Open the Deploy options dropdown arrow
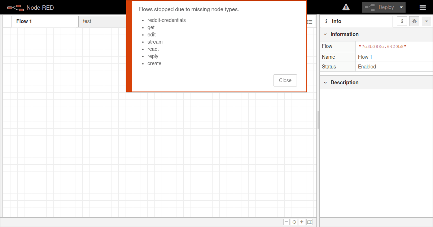This screenshot has width=433, height=227. [x=401, y=7]
